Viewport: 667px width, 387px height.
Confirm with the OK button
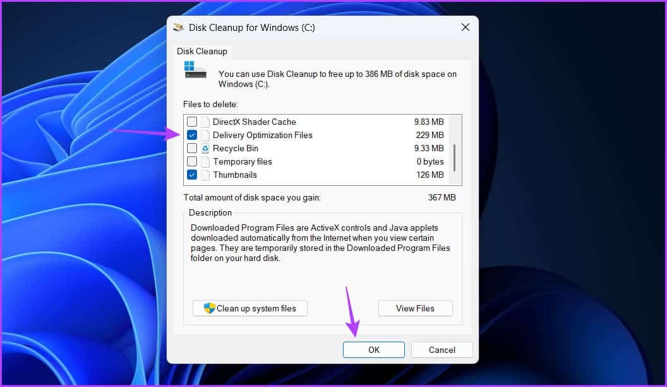(374, 350)
